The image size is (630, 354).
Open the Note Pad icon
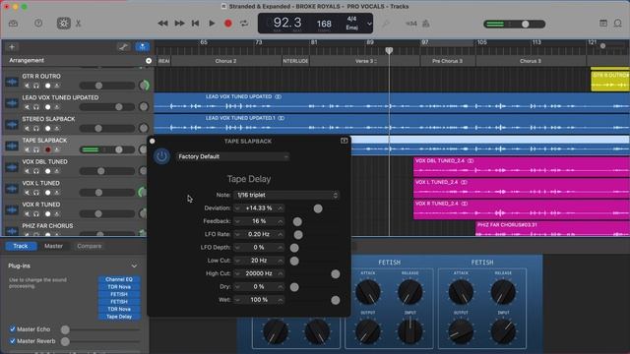click(603, 24)
